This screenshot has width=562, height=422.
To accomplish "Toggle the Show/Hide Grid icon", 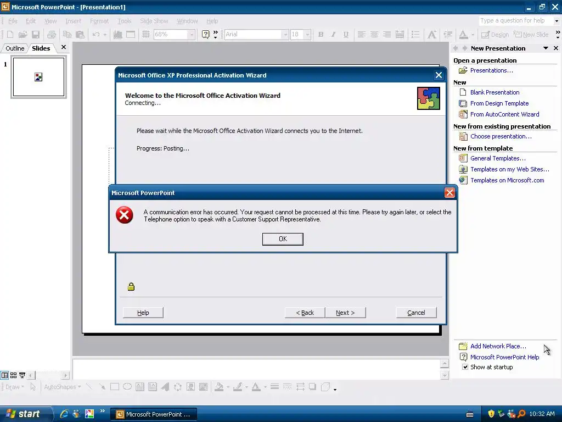I will (x=145, y=35).
